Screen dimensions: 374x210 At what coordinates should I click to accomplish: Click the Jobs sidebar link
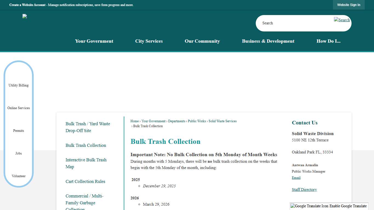18,153
